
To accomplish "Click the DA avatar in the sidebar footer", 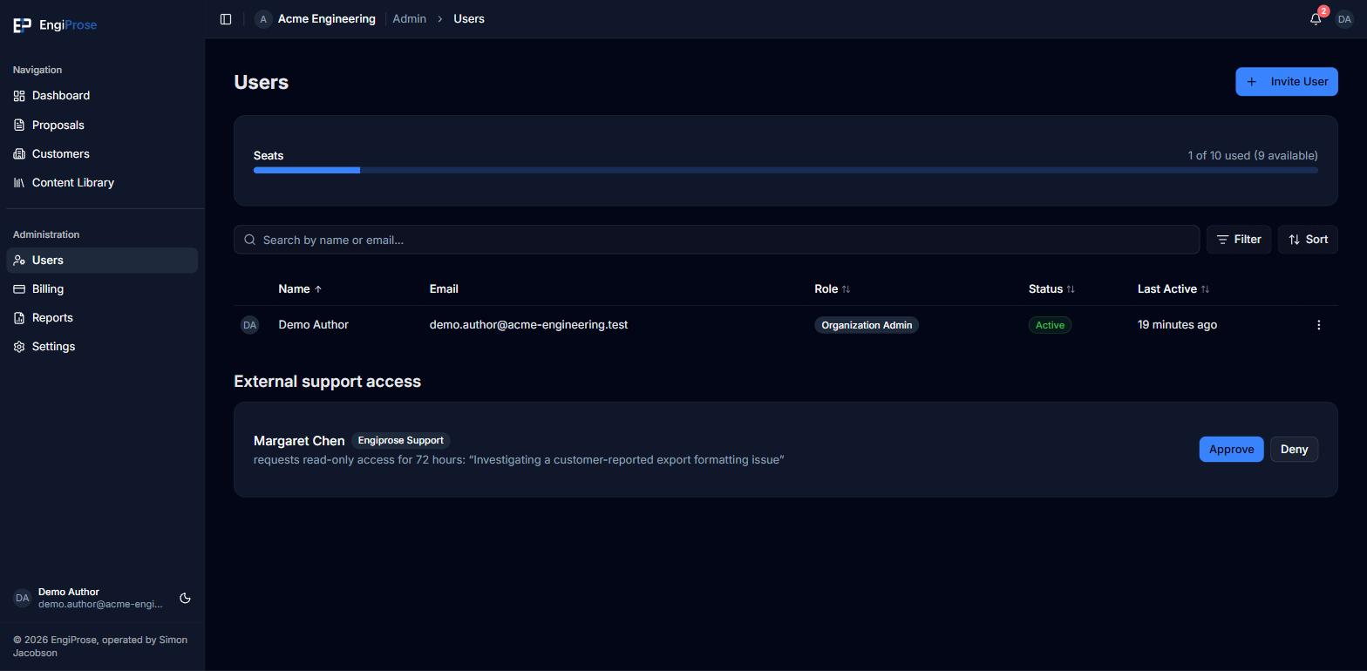I will (23, 599).
